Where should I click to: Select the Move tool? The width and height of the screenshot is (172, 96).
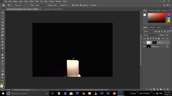[2, 13]
